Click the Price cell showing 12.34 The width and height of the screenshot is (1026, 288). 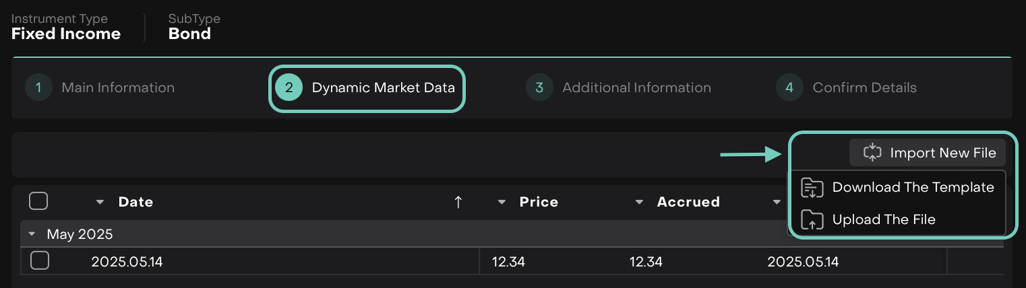pos(508,261)
